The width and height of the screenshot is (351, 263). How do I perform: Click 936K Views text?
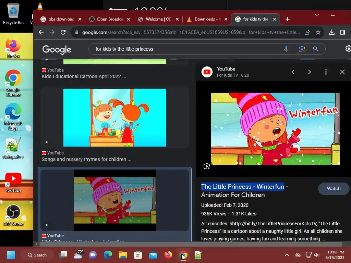tap(214, 214)
